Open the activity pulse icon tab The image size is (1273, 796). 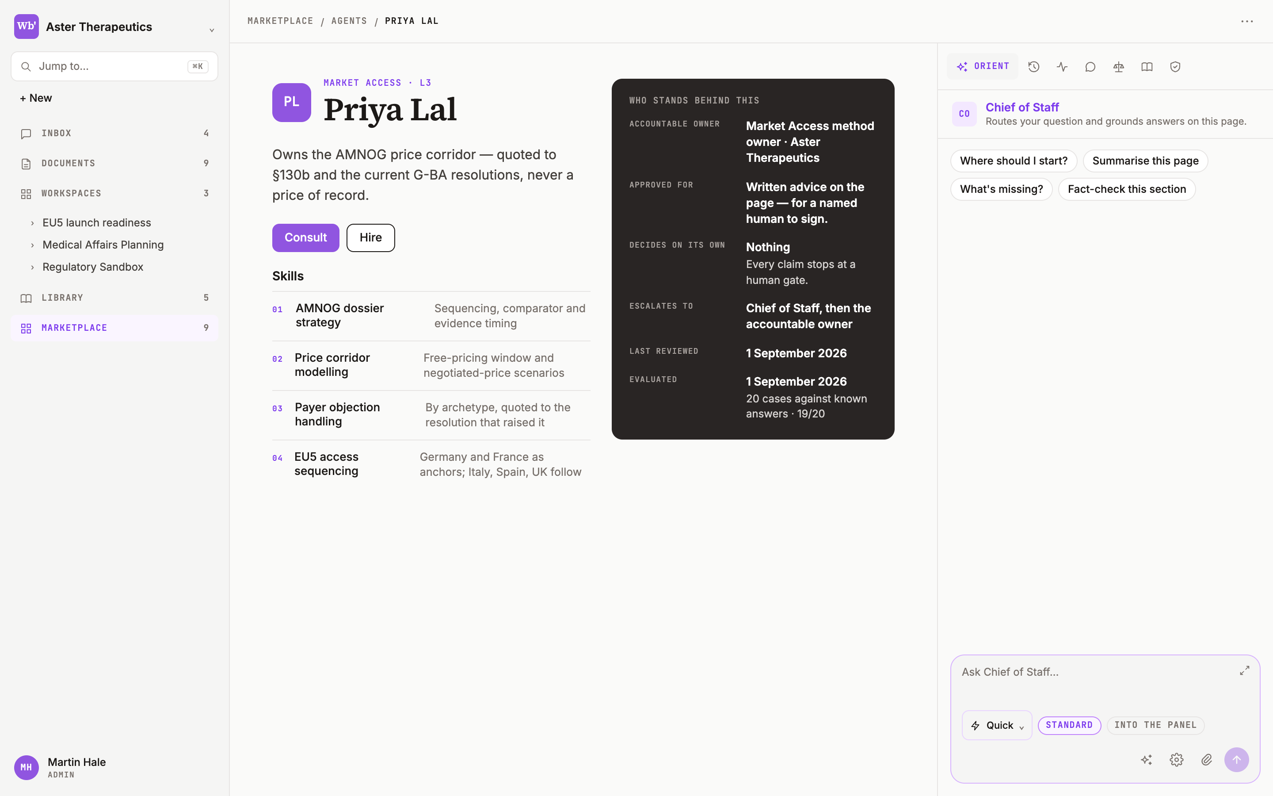(x=1062, y=67)
